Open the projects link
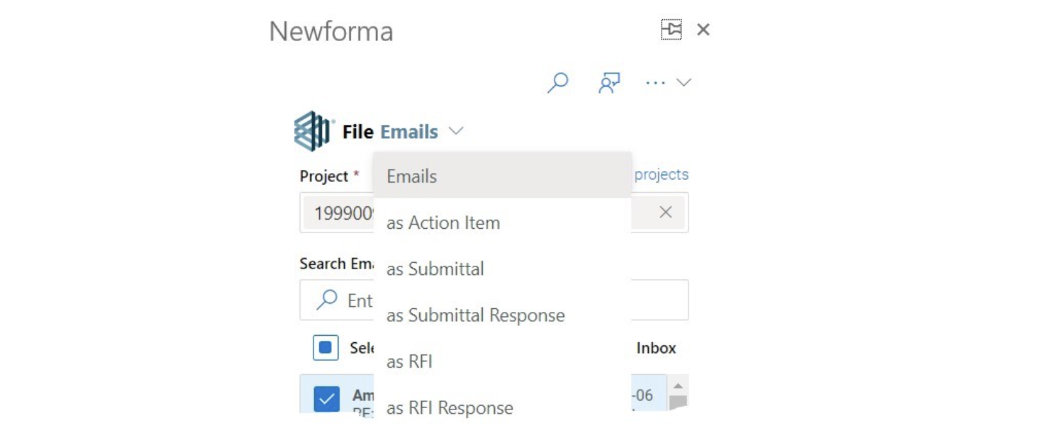Image resolution: width=1041 pixels, height=437 pixels. pos(661,174)
